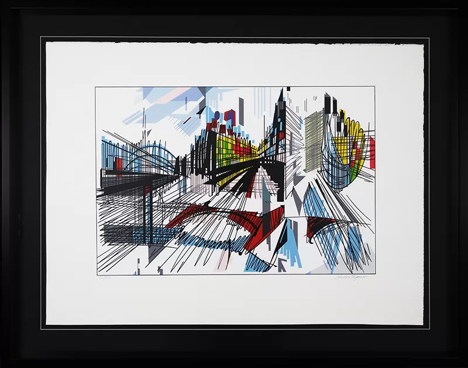Click the purple block atop the central buildings
This screenshot has height=368, width=468.
pyautogui.click(x=217, y=116)
